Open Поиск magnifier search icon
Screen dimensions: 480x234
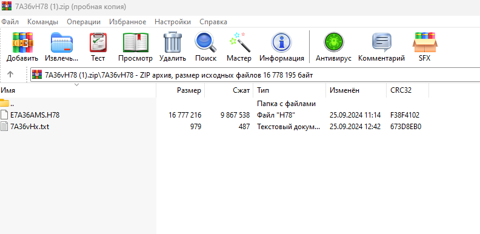[x=205, y=42]
